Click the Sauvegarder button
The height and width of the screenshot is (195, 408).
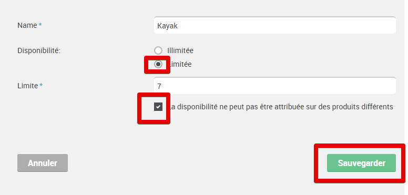(x=361, y=163)
